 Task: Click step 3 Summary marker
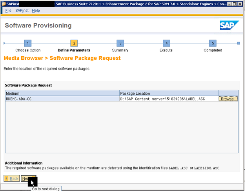[x=120, y=43]
